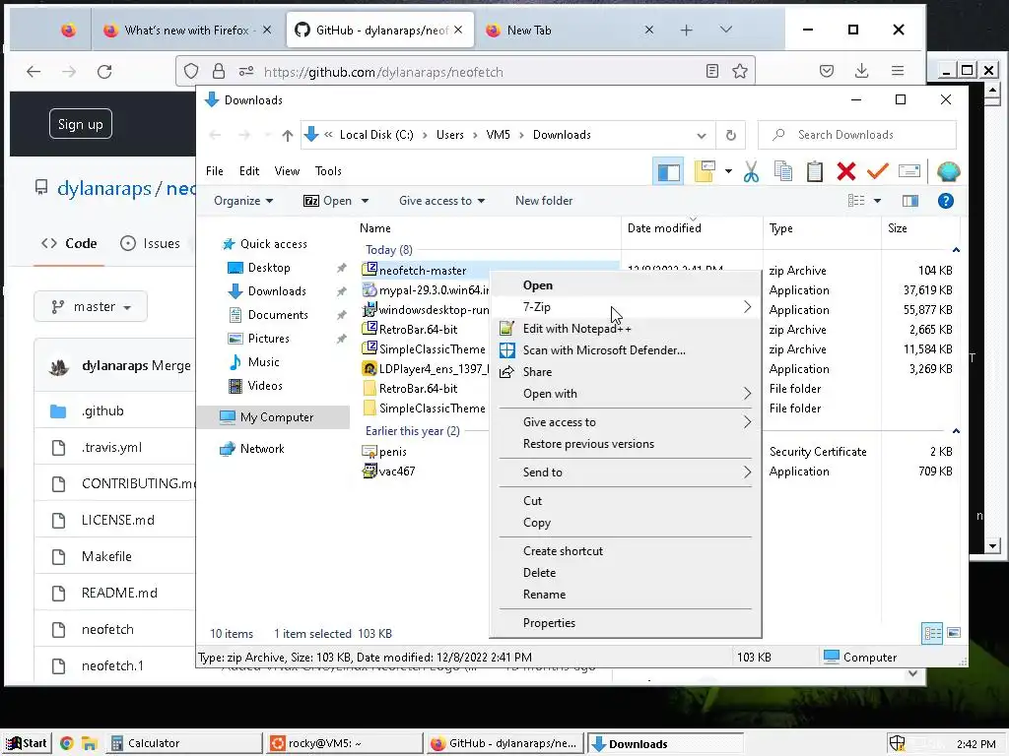Open the View menu in Downloads window
Screen dimensions: 1009x756
tap(287, 171)
